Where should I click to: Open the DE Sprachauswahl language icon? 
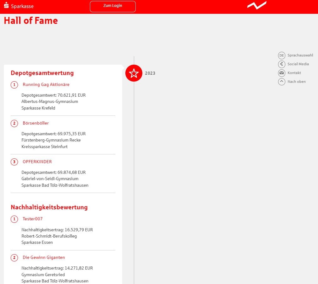click(x=282, y=56)
